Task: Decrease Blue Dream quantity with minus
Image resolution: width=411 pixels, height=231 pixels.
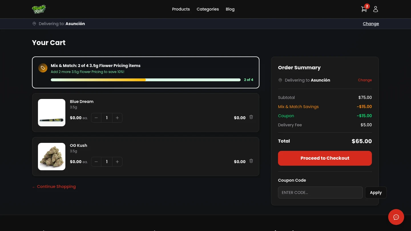Action: pyautogui.click(x=96, y=118)
